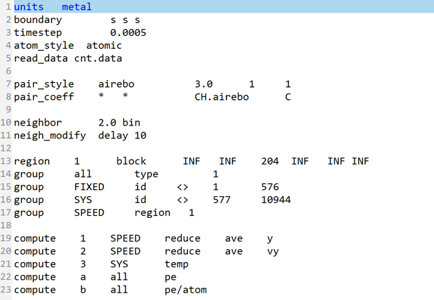The width and height of the screenshot is (434, 300).
Task: Click the word 'atomic' on the atom_style line
Action: pos(104,45)
